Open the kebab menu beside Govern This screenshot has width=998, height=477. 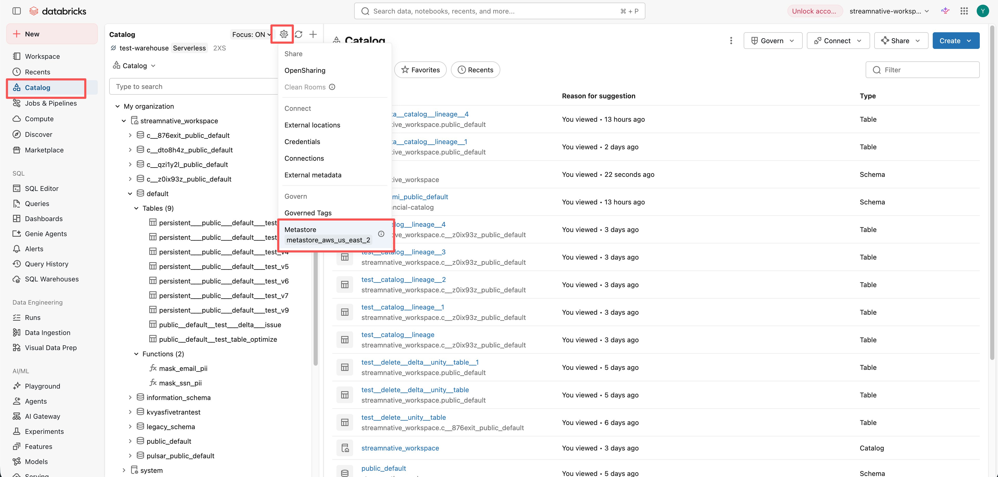731,41
